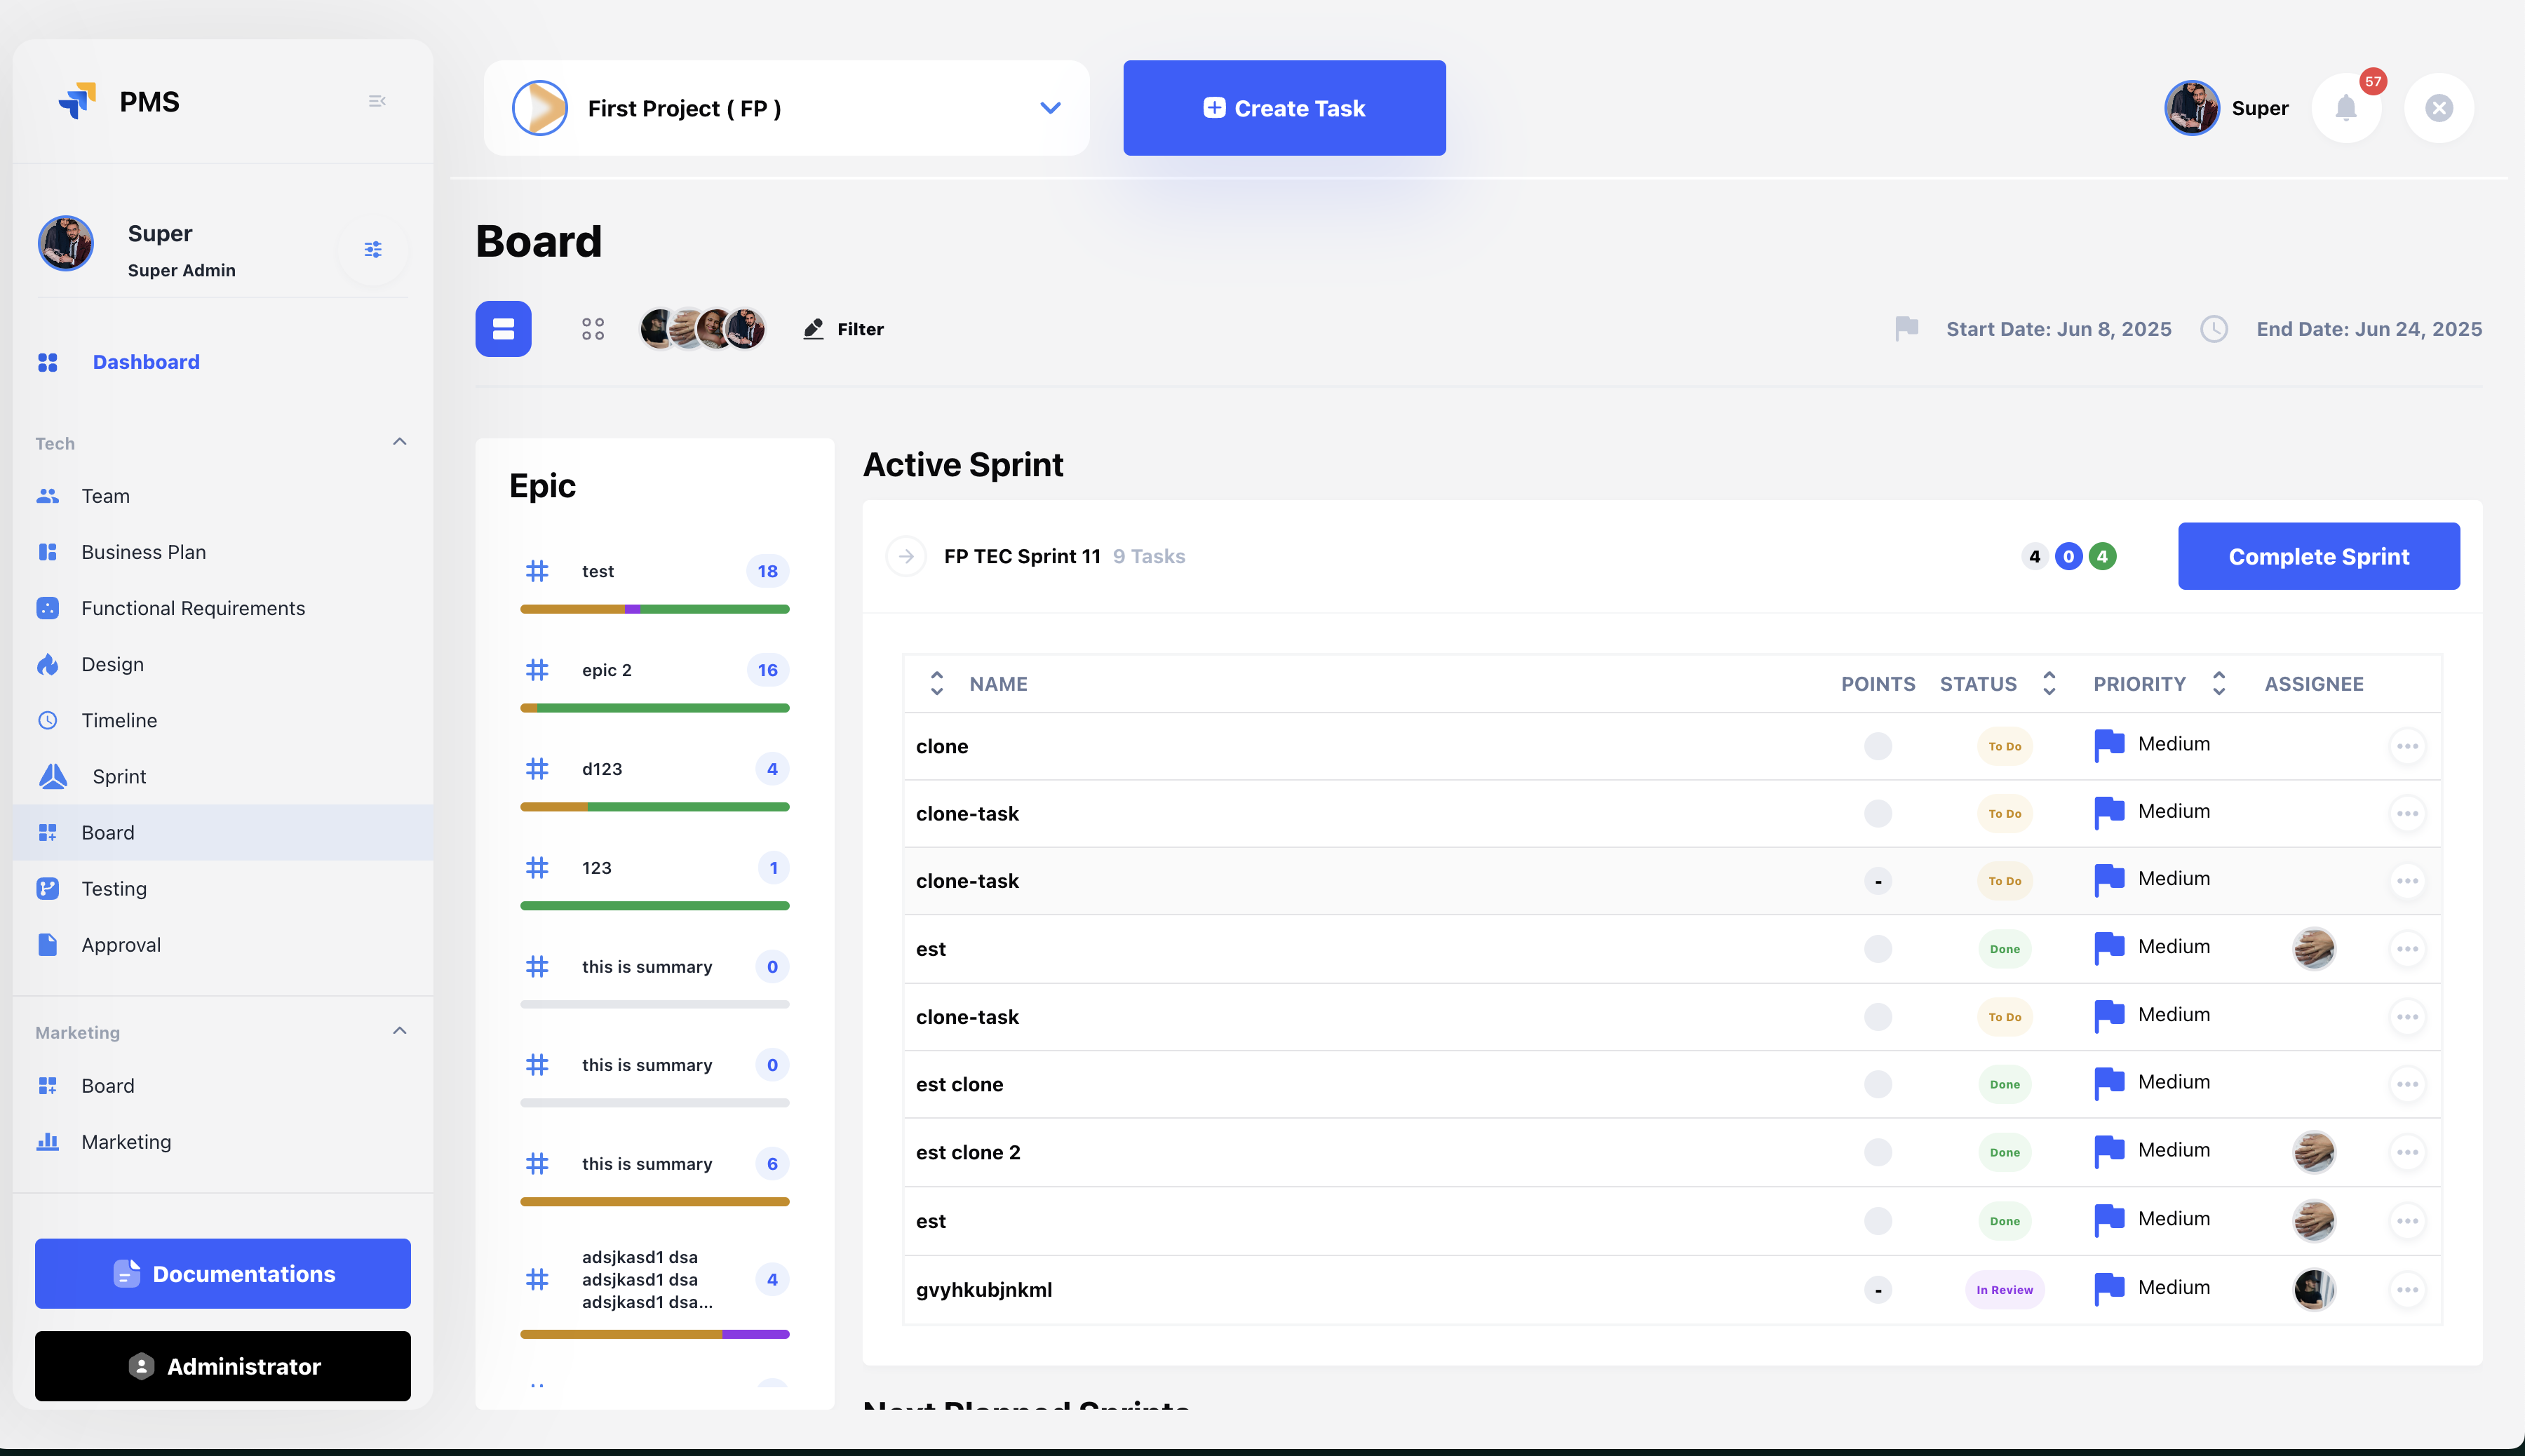
Task: Open profile settings sliders icon
Action: [x=373, y=249]
